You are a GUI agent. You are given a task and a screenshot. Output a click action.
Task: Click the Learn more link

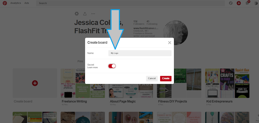92,68
